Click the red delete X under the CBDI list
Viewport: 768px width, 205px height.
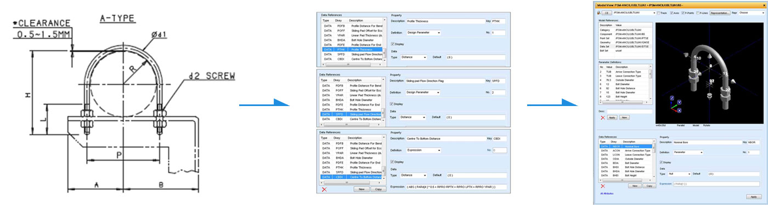(324, 189)
